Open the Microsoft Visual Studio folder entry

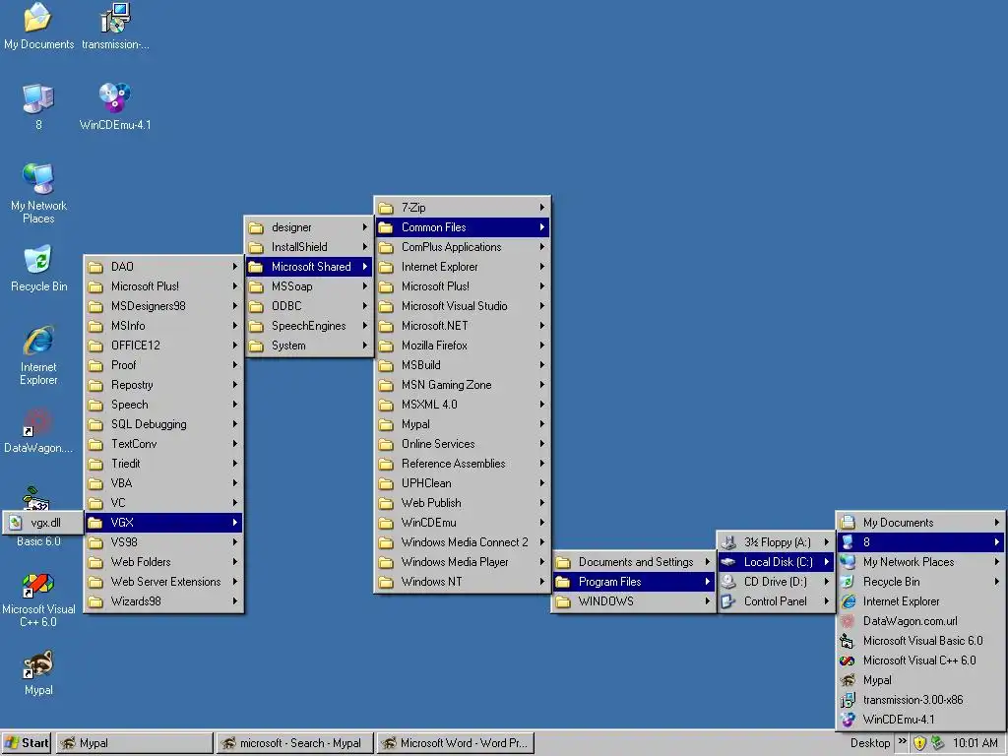click(463, 306)
